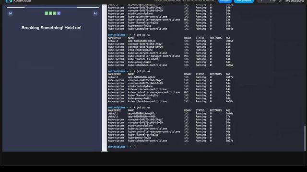Viewport: 307px width, 172px height.
Task: Select question 3 green square
Action: click(55, 13)
